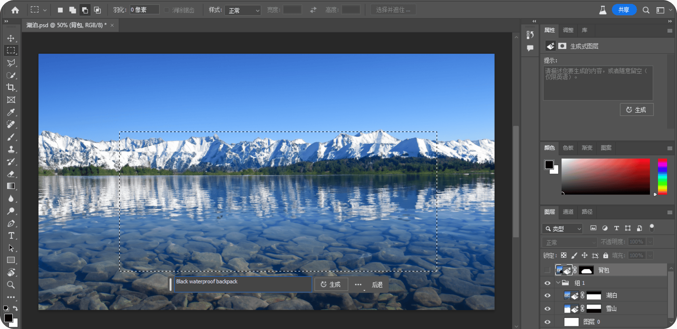
Task: Select the Crop tool
Action: 11,87
